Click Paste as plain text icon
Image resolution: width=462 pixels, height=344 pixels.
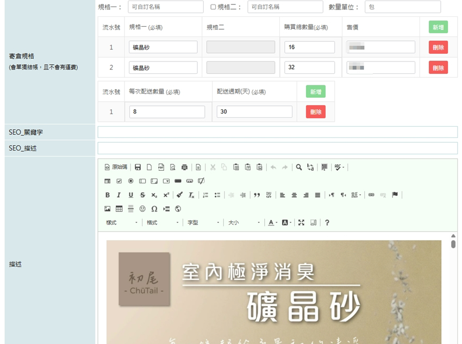click(x=248, y=167)
